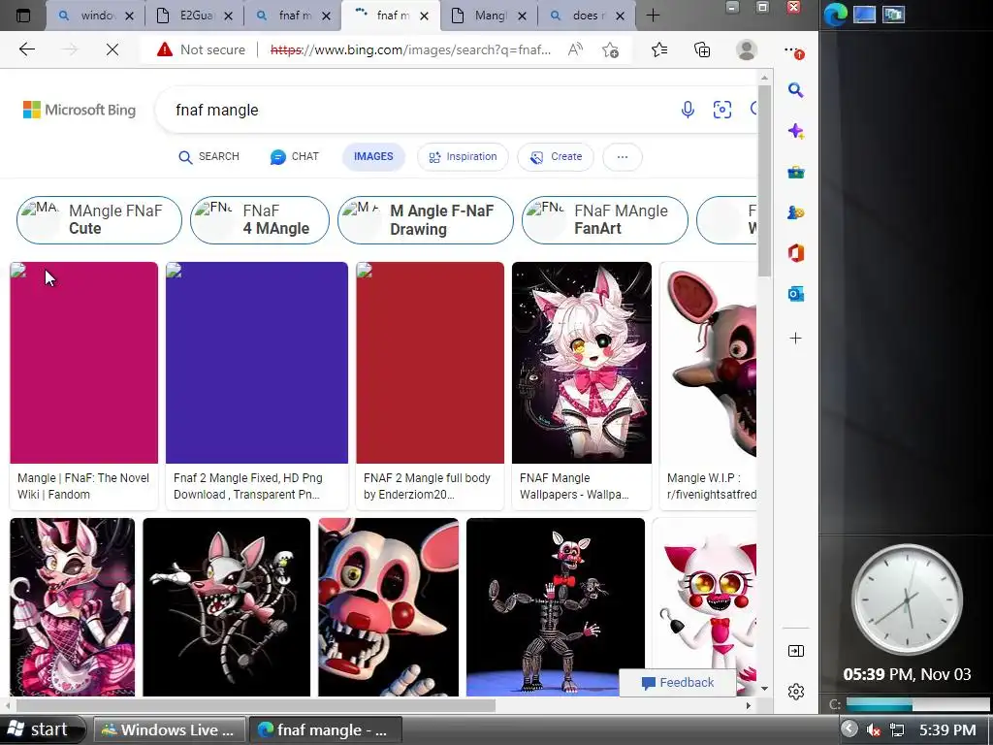Open the sidebar Microsoft Office icon

(x=796, y=253)
